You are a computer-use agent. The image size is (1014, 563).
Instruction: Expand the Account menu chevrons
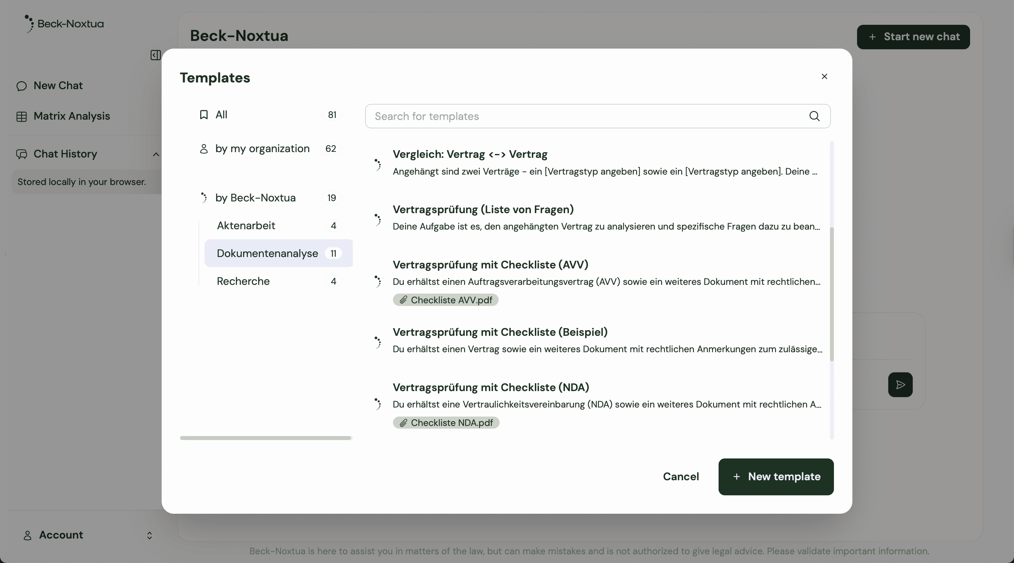coord(149,535)
